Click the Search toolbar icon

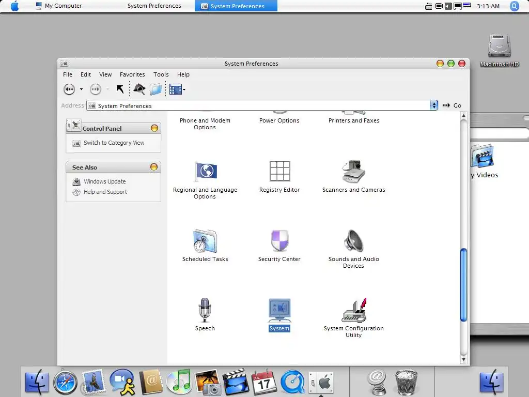tap(139, 89)
